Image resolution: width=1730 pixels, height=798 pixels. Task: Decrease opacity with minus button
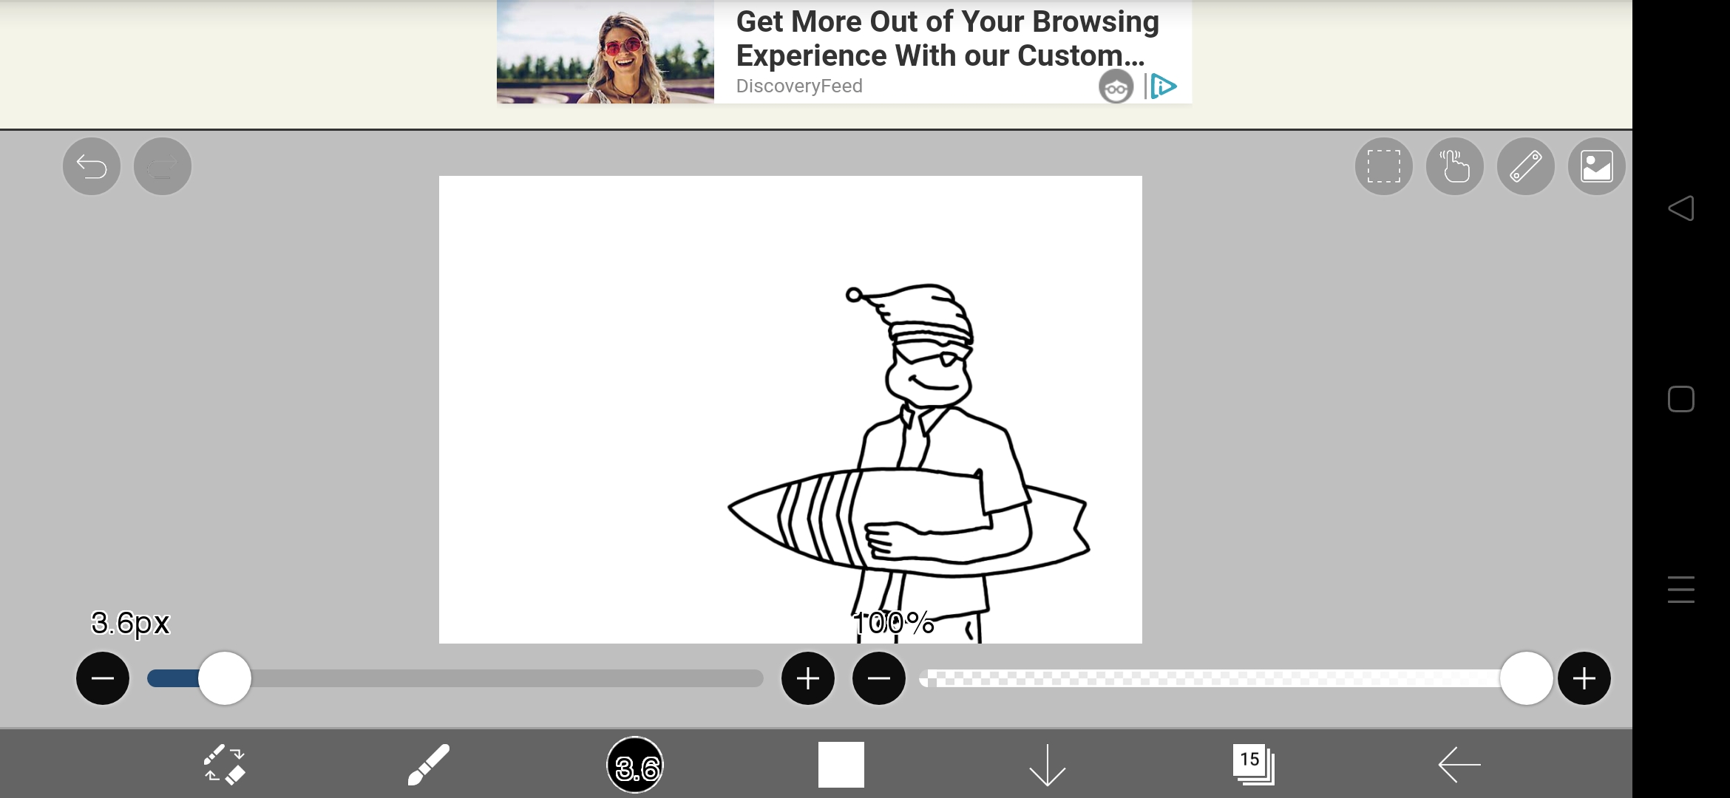pos(879,678)
